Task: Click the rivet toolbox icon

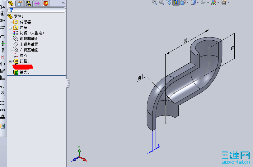Action: click(x=2, y=64)
